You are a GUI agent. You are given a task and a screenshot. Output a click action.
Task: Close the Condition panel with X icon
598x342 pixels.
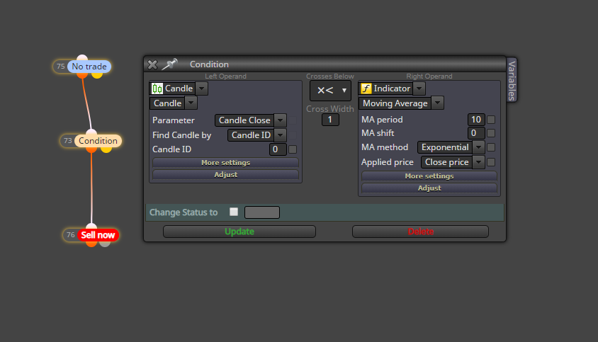[152, 64]
